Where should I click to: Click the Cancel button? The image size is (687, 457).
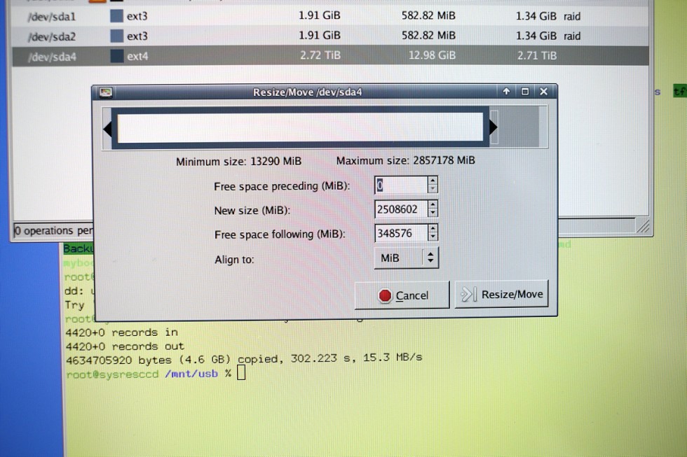click(402, 295)
